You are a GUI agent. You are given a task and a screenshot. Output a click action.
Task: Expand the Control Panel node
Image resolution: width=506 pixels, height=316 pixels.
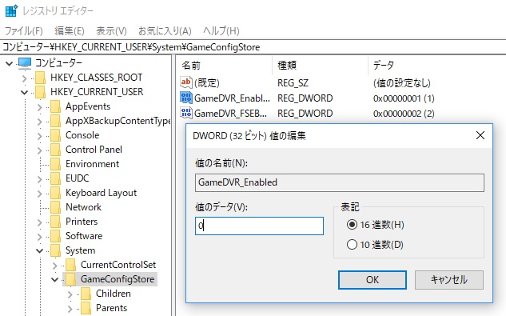tap(40, 150)
